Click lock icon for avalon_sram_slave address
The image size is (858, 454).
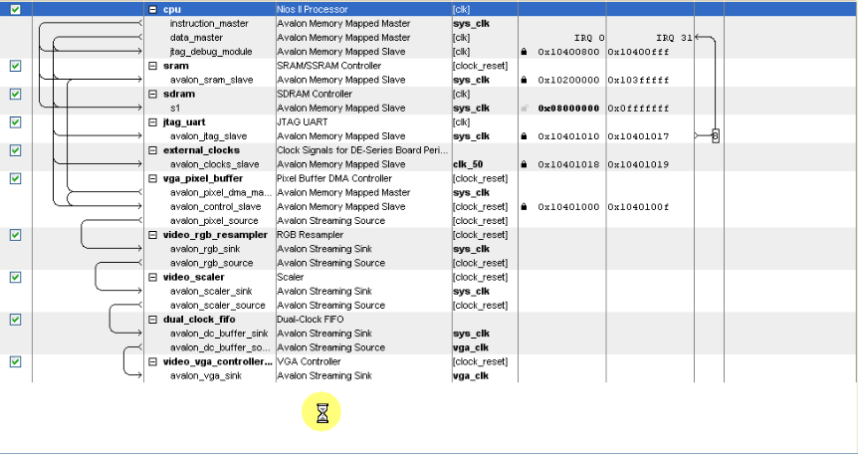pyautogui.click(x=525, y=80)
